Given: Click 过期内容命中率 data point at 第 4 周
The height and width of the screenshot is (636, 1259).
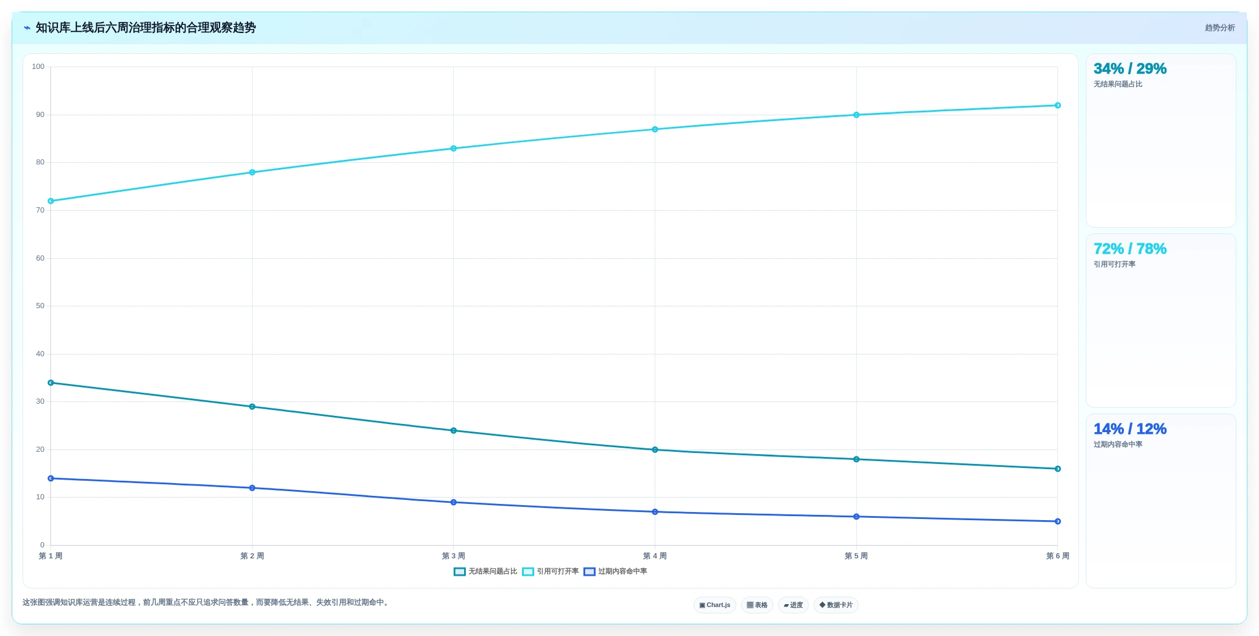Looking at the screenshot, I should pos(655,512).
